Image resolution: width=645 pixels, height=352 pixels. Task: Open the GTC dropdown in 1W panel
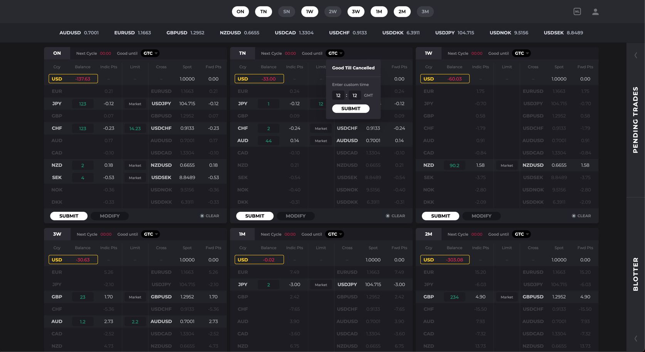coord(522,54)
